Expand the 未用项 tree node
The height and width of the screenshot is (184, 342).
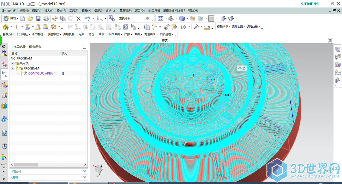[x=12, y=63]
